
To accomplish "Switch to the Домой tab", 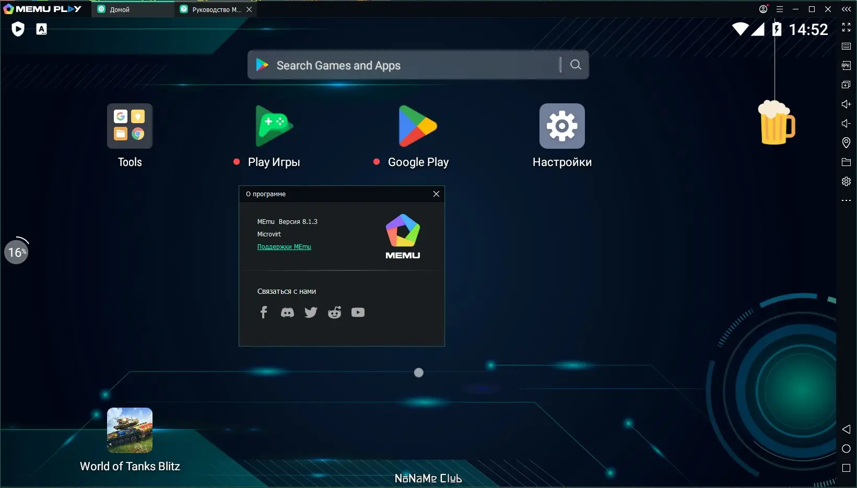I will pos(133,9).
